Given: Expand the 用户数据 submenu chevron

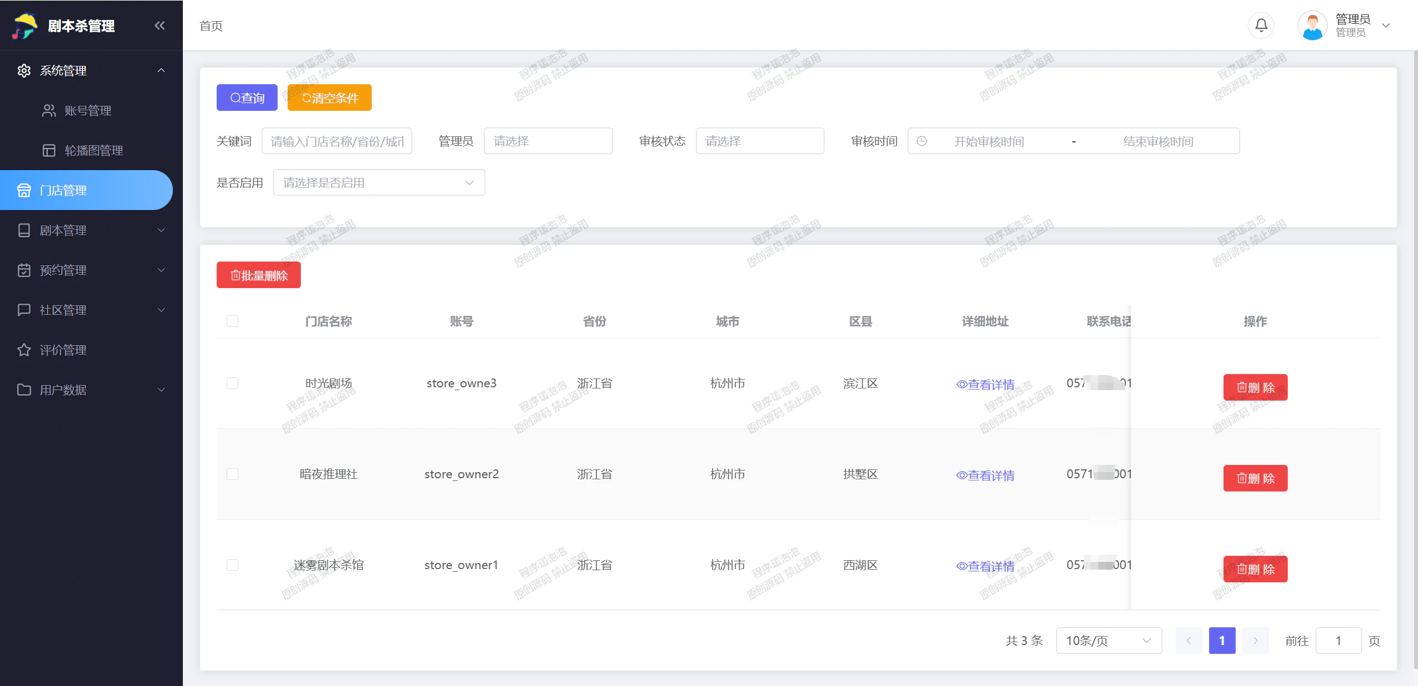Looking at the screenshot, I should 161,390.
